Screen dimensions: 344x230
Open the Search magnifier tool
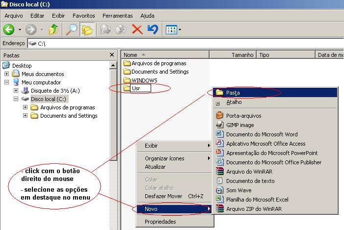point(72,29)
